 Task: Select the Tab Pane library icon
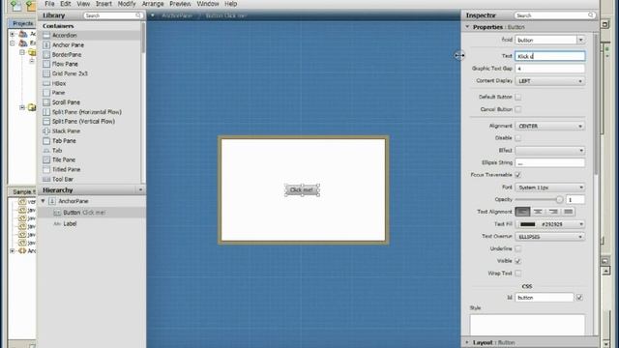click(46, 141)
